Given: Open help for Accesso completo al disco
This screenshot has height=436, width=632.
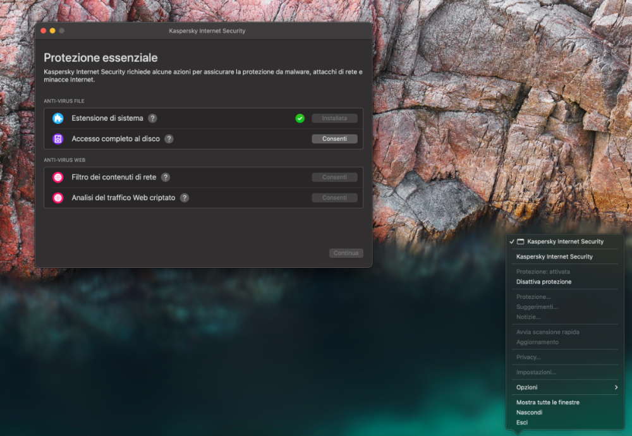Looking at the screenshot, I should point(169,138).
